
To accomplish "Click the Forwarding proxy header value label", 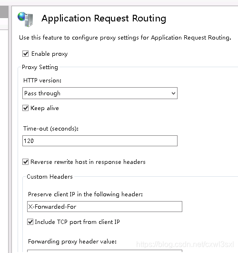I will 72,242.
